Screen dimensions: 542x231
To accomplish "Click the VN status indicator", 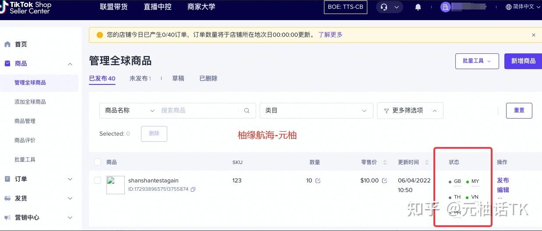I will (x=473, y=197).
